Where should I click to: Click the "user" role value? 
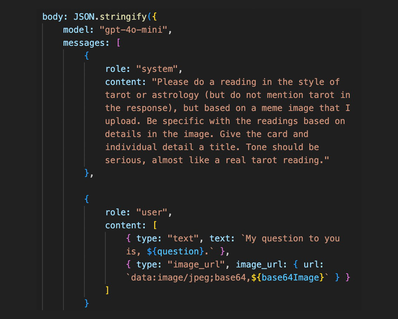152,212
